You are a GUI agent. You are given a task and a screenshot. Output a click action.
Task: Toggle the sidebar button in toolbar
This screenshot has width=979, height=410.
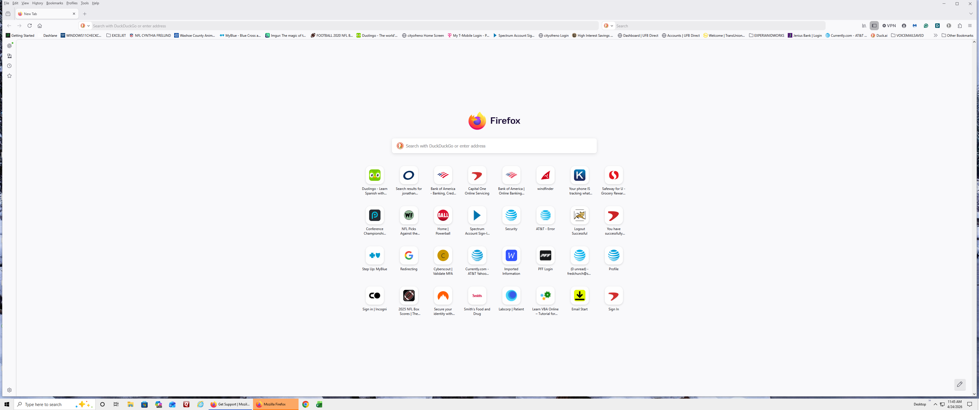[x=874, y=26]
